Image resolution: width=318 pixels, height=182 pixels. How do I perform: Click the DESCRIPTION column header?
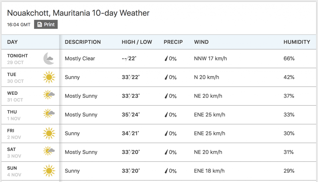[x=83, y=42]
